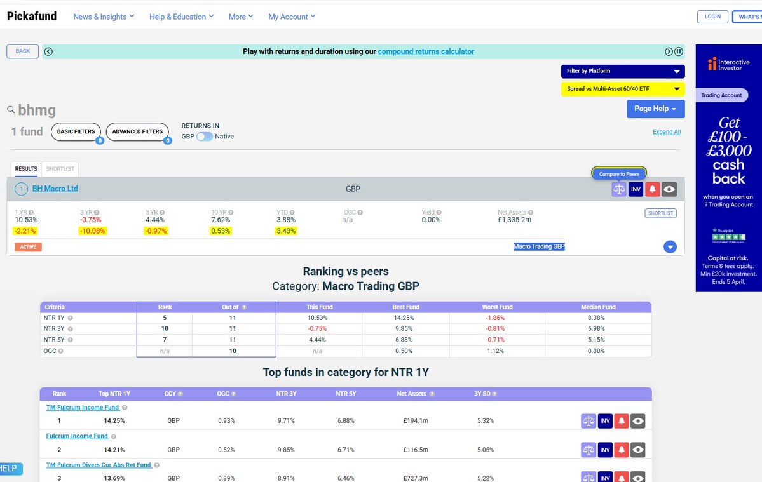The image size is (762, 482).
Task: Click the rank 1 circle badge by BH Macro Ltd
Action: tap(22, 189)
